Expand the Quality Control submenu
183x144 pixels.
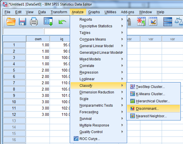pos(99,132)
